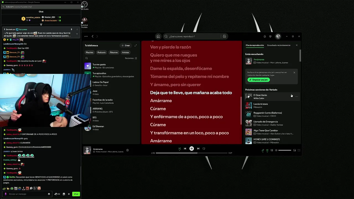Expand the pinned message chevron in Kick chat
Screen dimensions: 354x199
(77, 34)
